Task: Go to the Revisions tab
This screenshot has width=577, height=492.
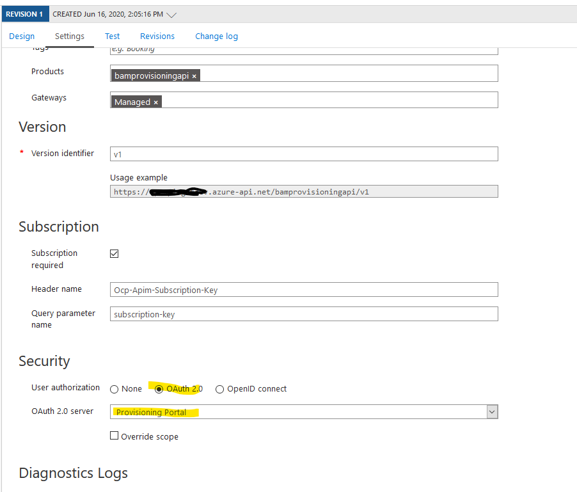Action: (x=157, y=36)
